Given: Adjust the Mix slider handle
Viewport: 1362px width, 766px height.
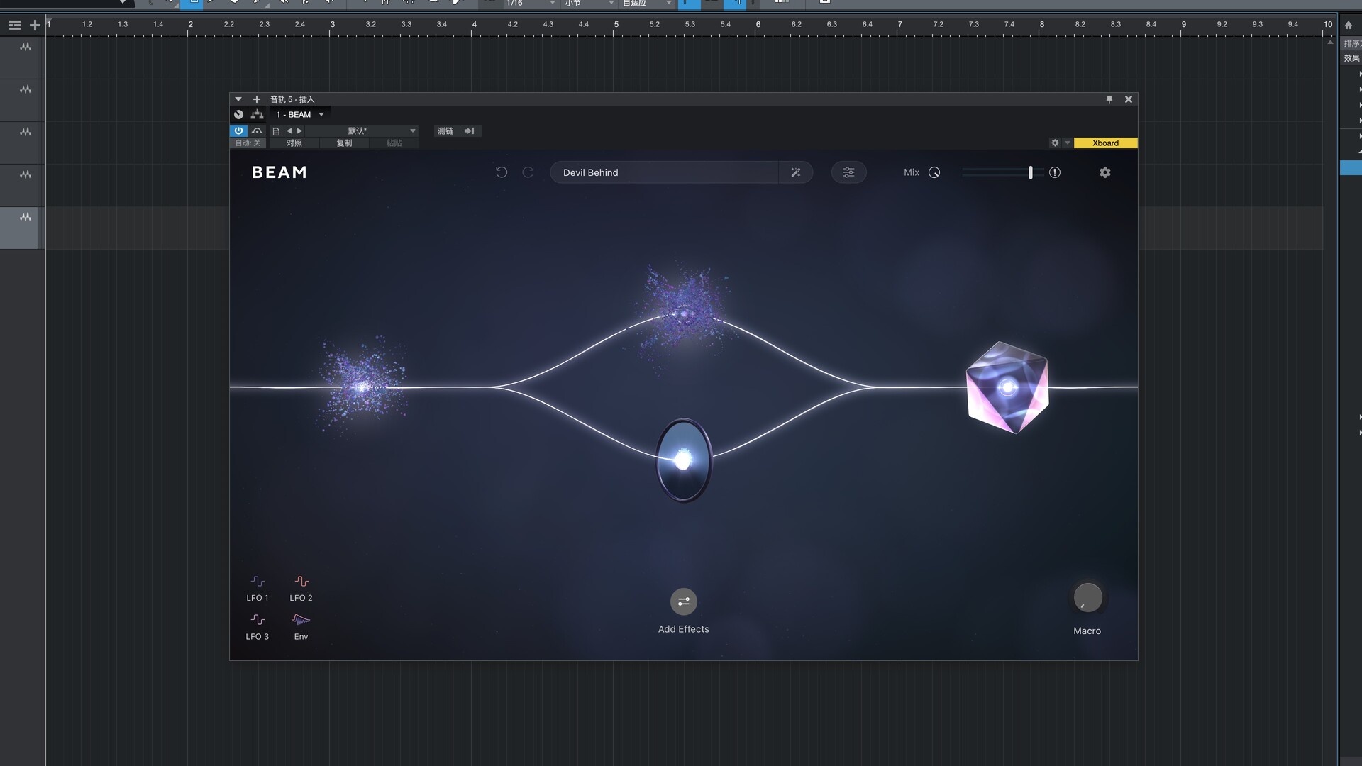Looking at the screenshot, I should point(1030,172).
